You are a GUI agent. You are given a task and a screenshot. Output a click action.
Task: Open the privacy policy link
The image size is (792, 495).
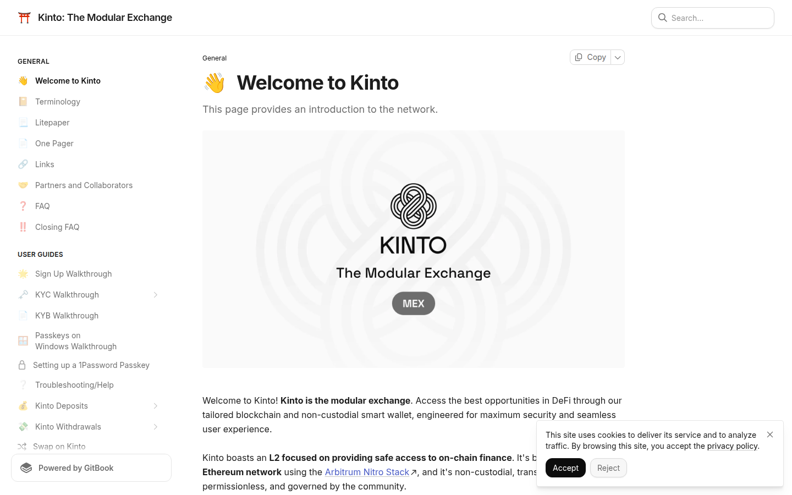click(732, 446)
